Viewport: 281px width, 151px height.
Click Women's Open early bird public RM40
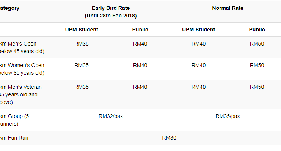tap(140, 66)
